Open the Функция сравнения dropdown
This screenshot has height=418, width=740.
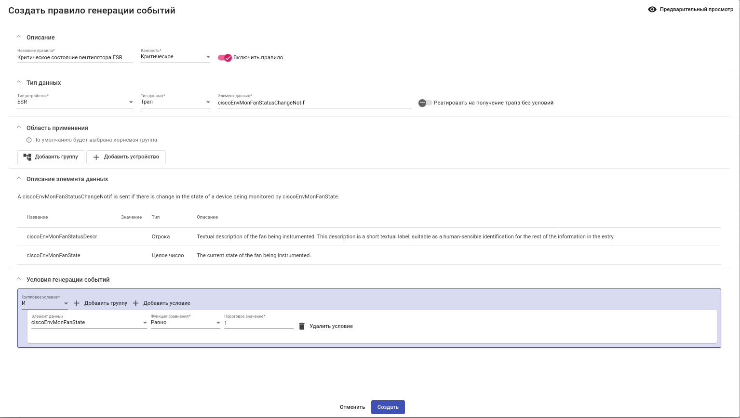(x=186, y=323)
